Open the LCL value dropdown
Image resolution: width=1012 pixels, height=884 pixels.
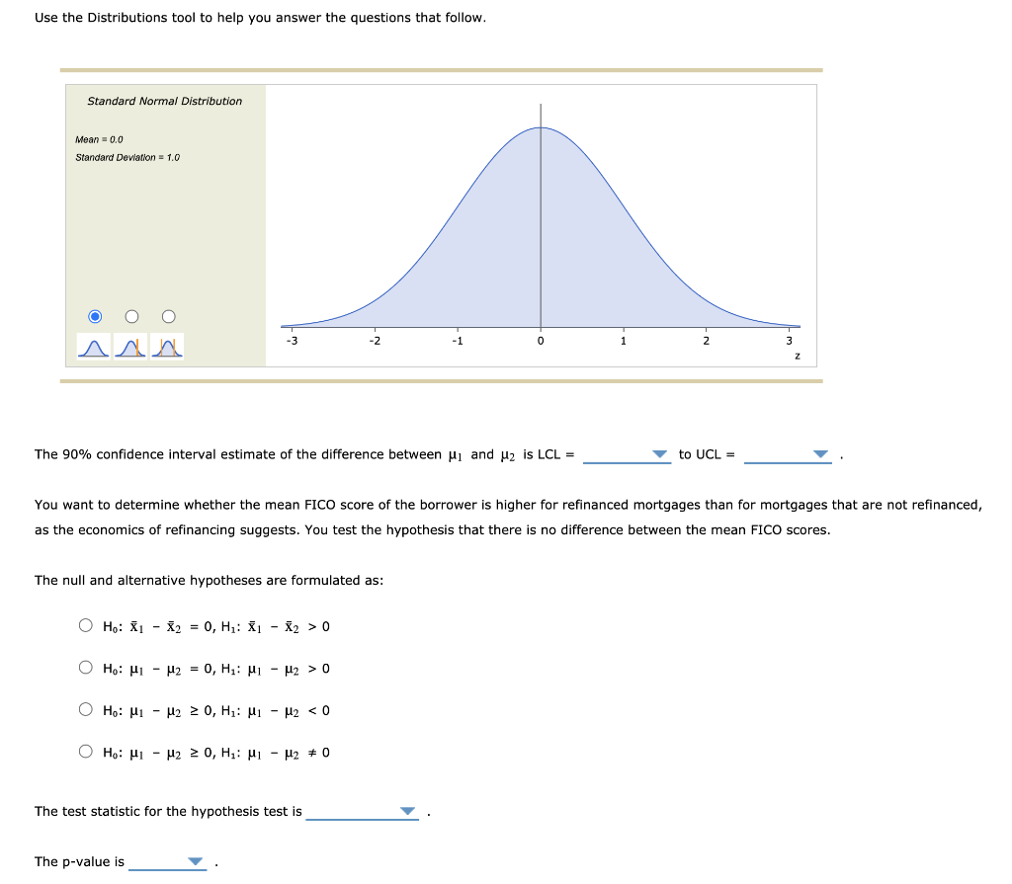tap(658, 454)
